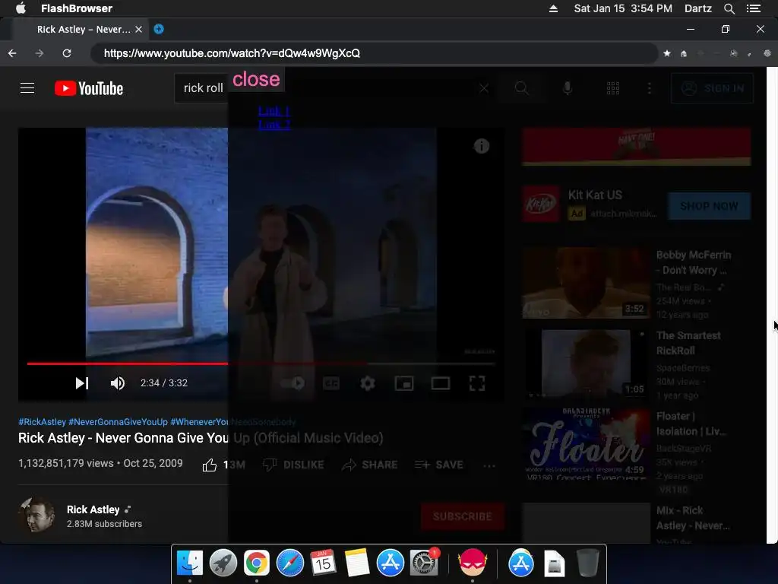Viewport: 778px width, 584px height.
Task: Bookmark the page with the star icon
Action: [667, 53]
